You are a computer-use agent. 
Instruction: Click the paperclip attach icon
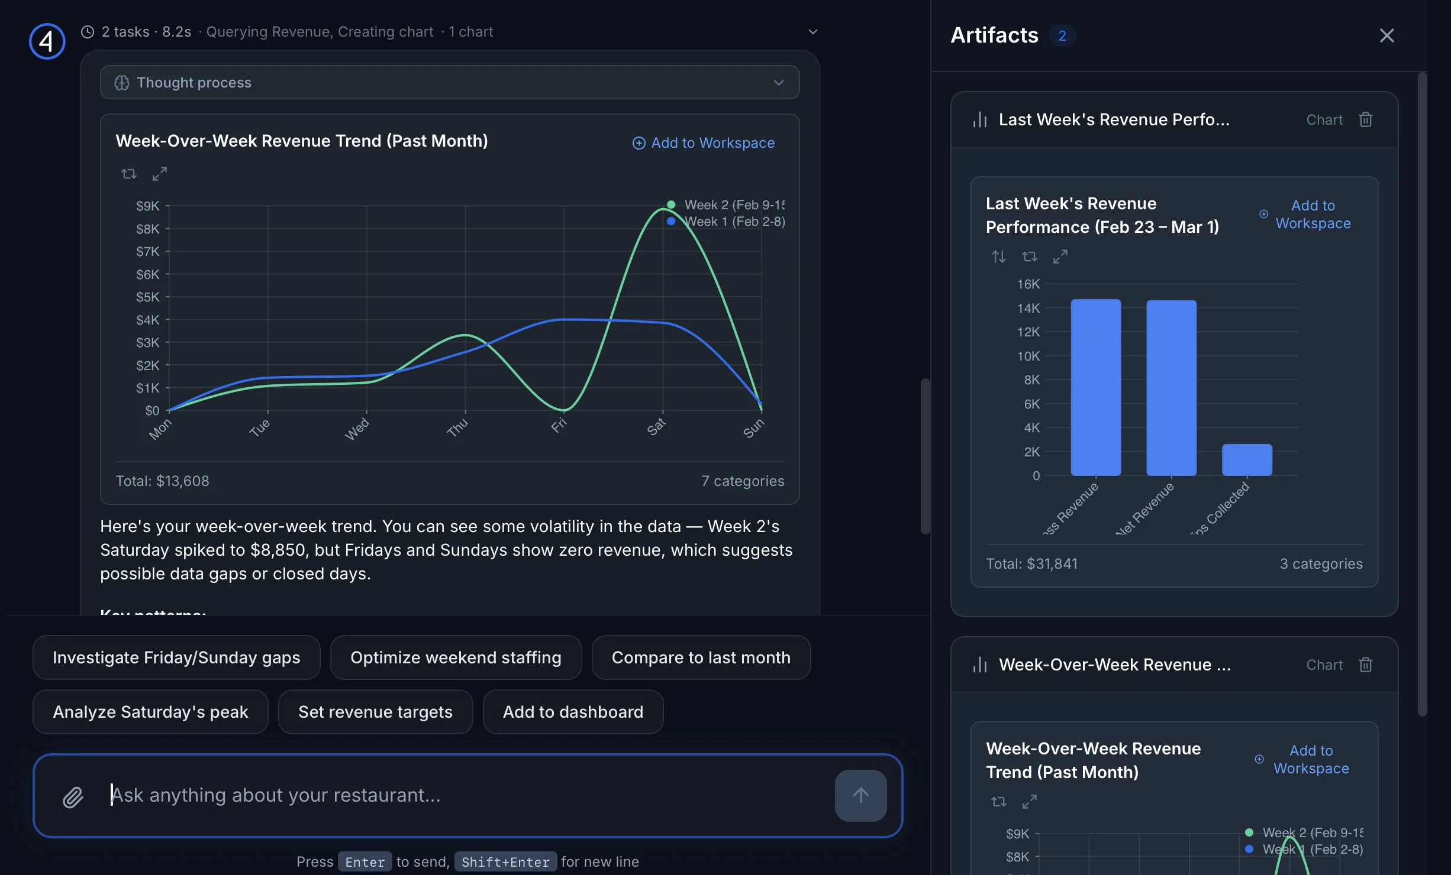(x=73, y=797)
